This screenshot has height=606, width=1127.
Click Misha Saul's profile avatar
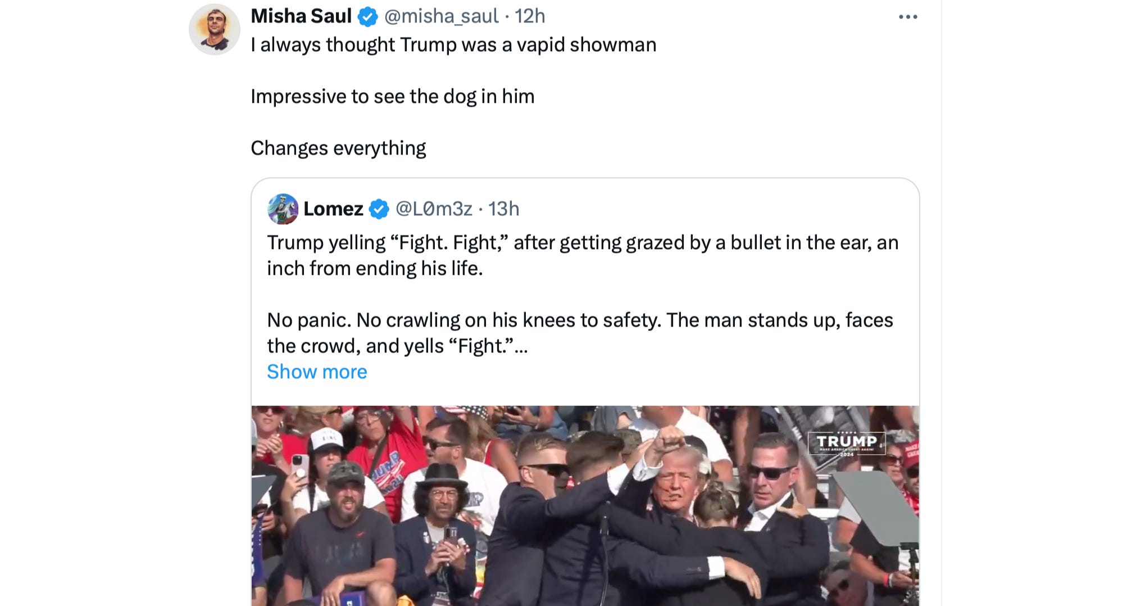tap(215, 29)
